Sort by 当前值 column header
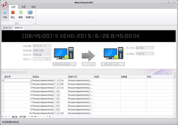This screenshot has width=178, height=125. [x=133, y=77]
